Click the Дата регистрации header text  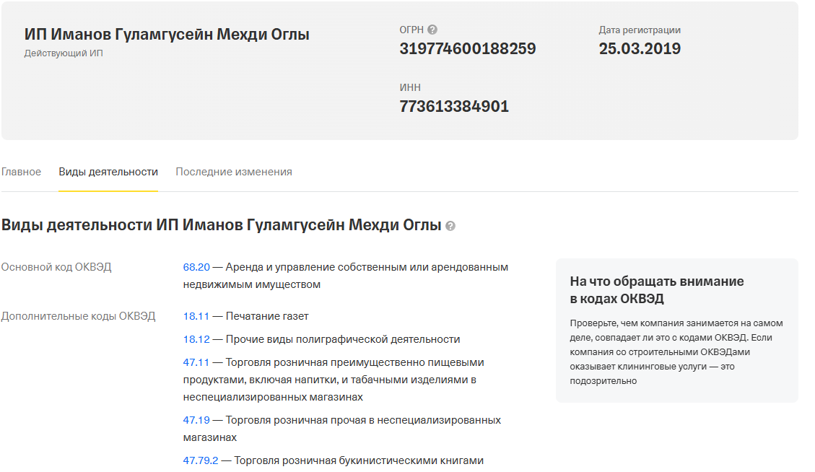coord(640,30)
